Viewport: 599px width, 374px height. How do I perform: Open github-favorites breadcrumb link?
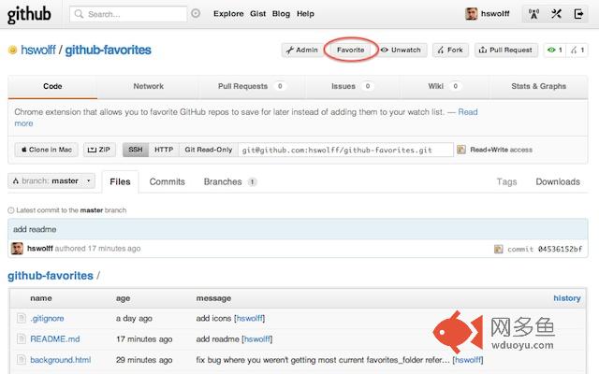click(x=51, y=276)
